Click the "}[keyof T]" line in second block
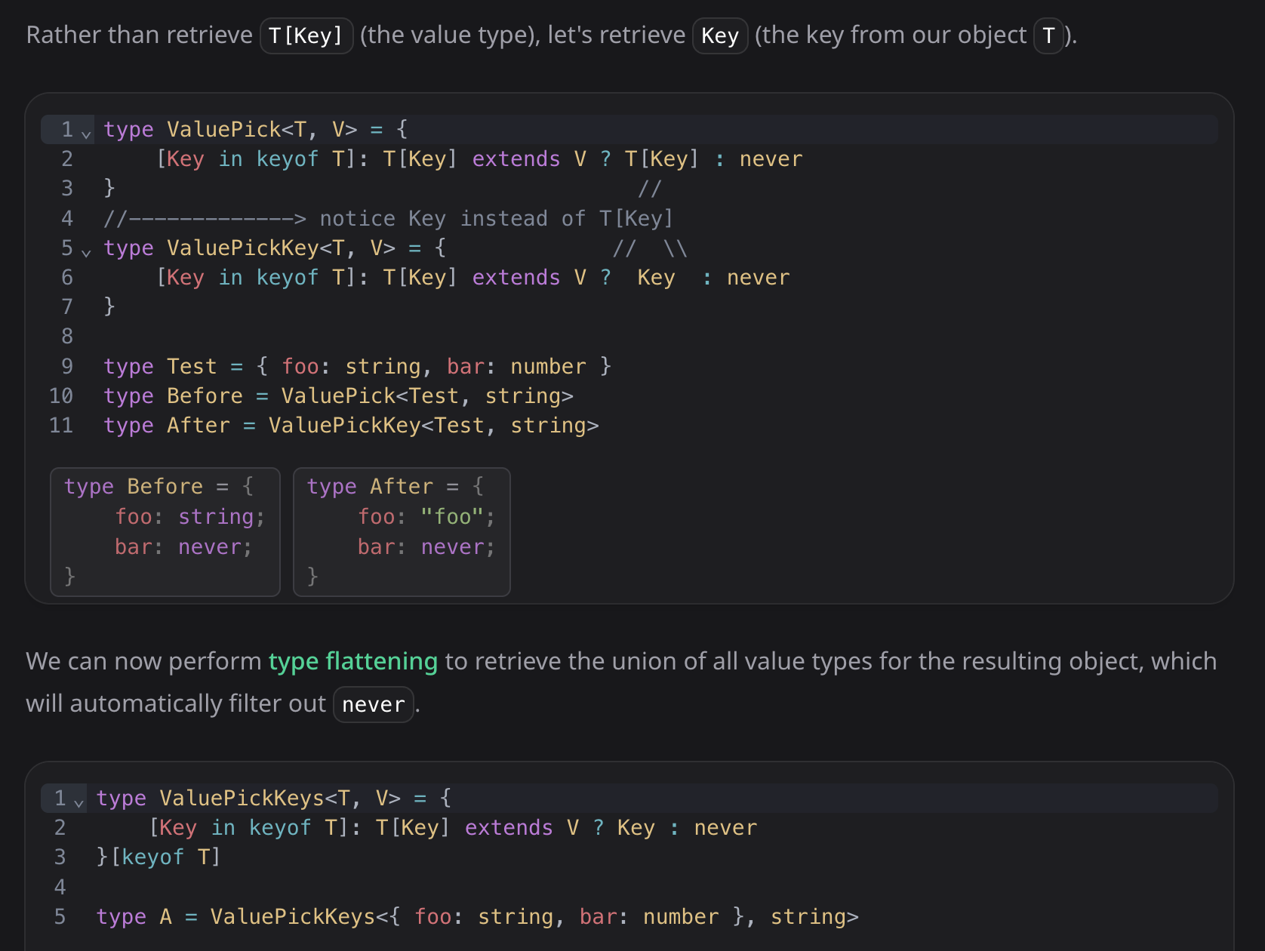 (159, 857)
